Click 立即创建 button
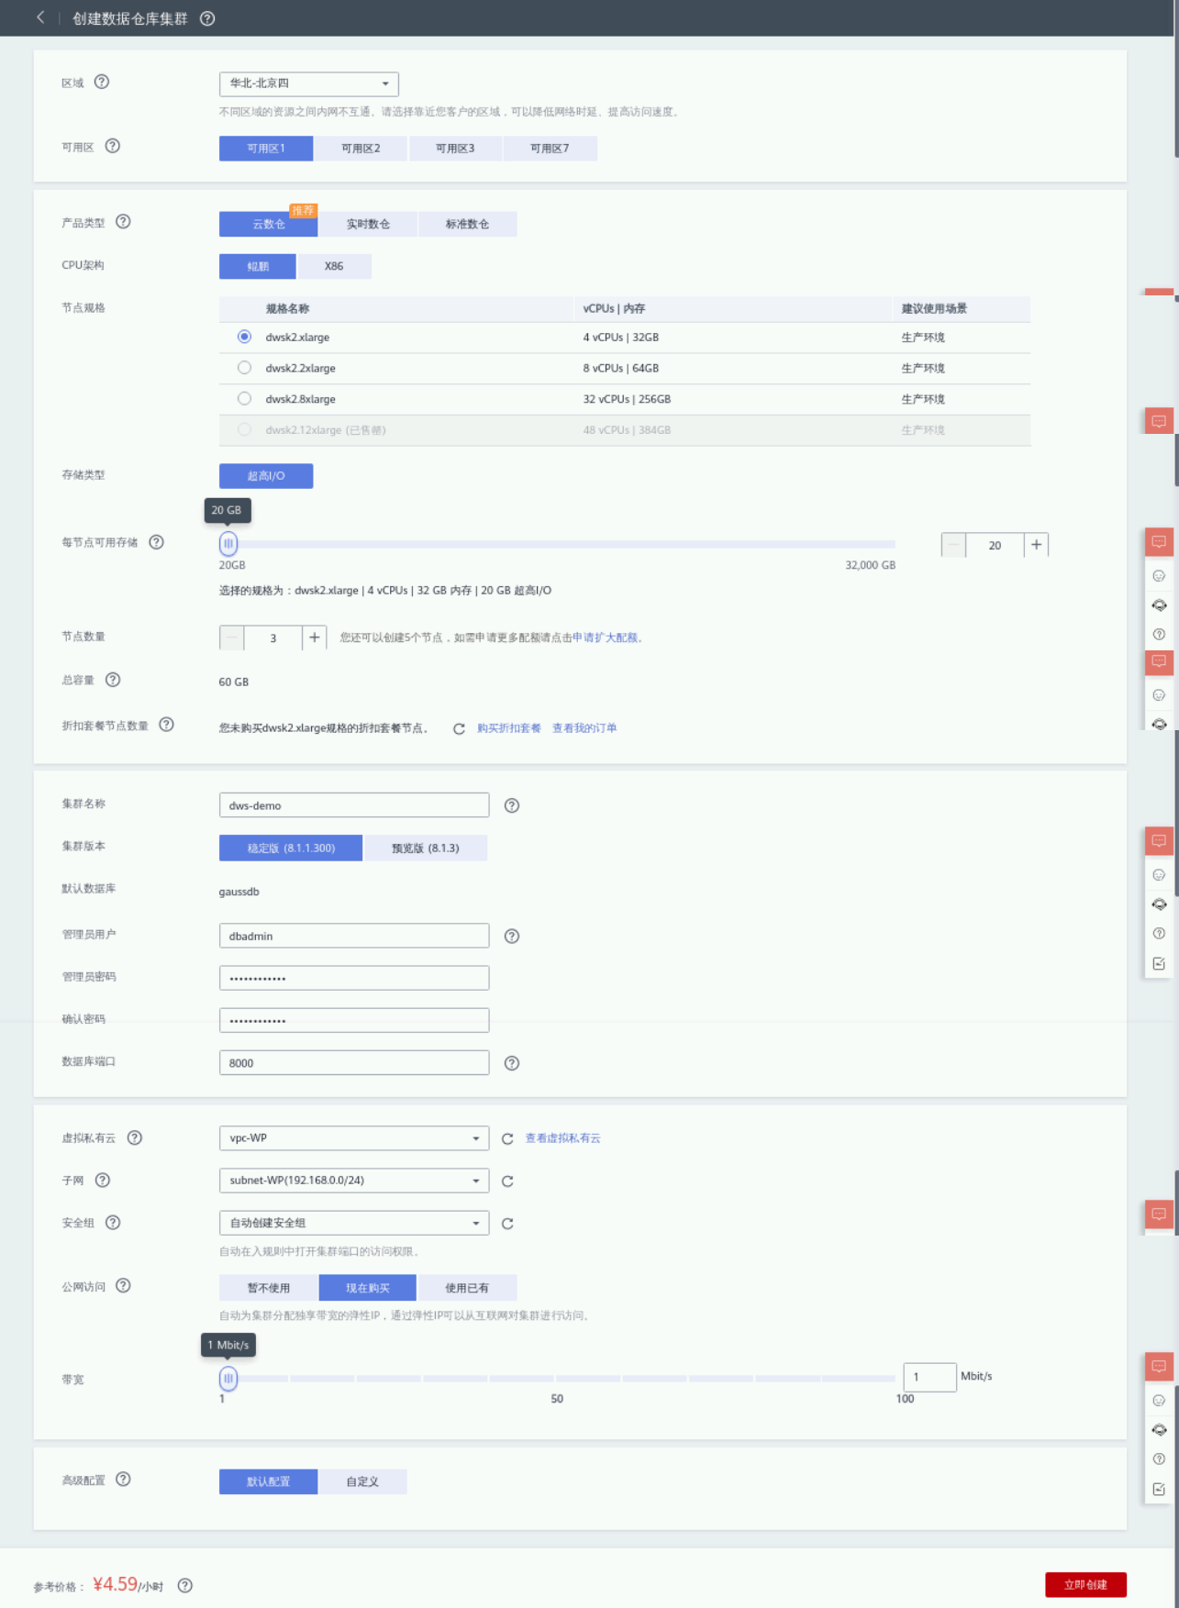The image size is (1179, 1608). tap(1085, 1585)
